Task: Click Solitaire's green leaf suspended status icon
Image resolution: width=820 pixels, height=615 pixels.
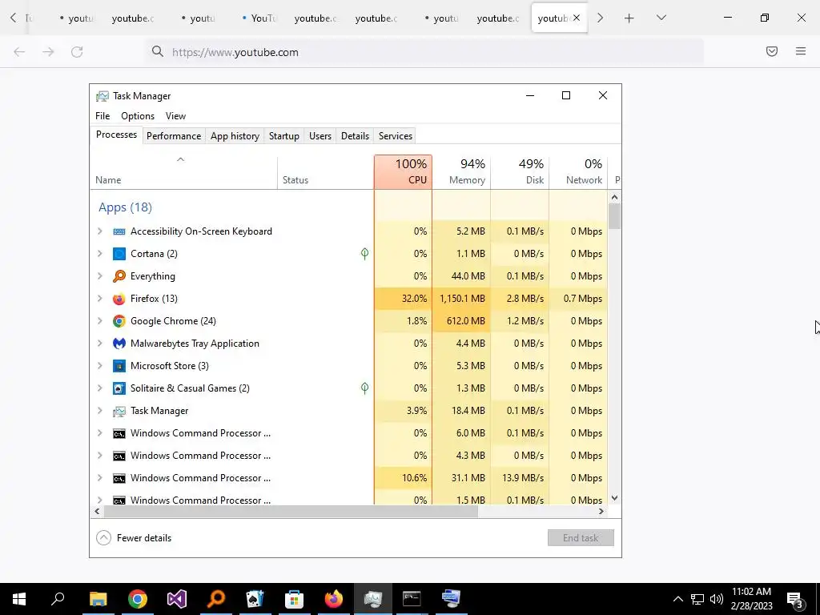Action: point(364,388)
